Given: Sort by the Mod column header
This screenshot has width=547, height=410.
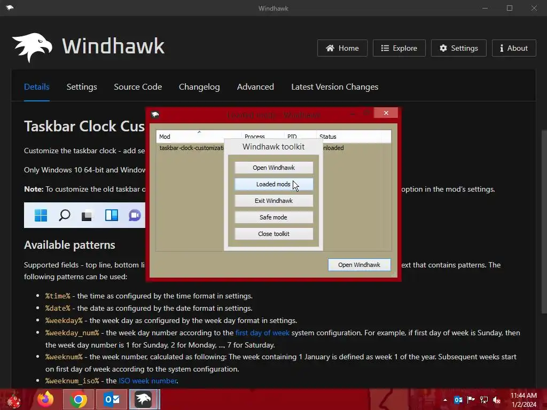Looking at the screenshot, I should pos(199,136).
